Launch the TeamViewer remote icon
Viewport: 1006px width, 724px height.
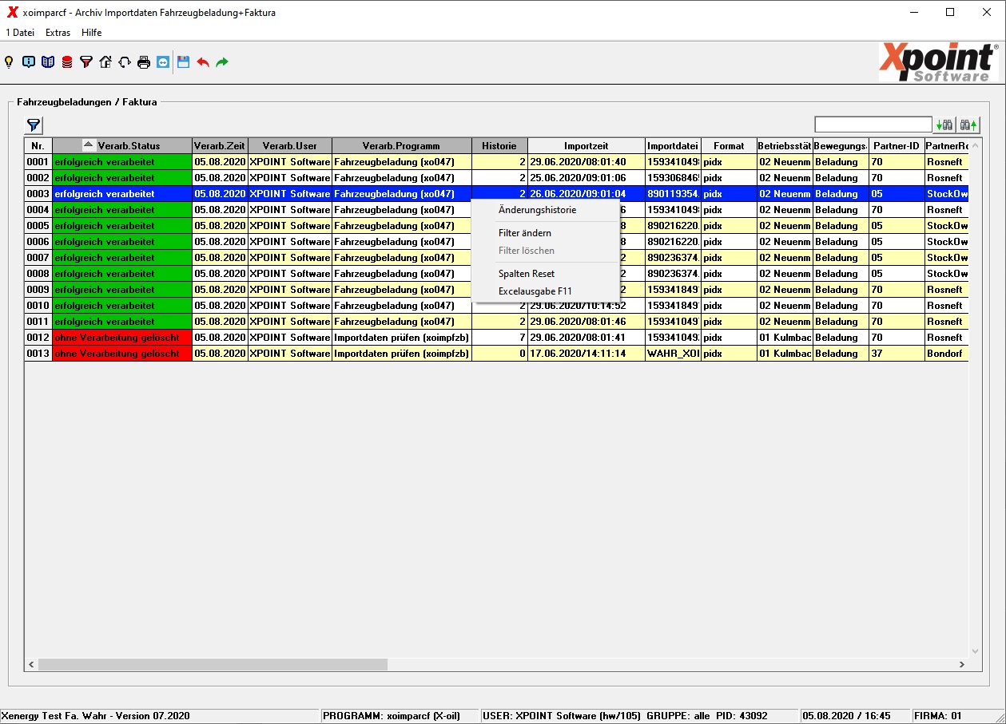pyautogui.click(x=163, y=61)
